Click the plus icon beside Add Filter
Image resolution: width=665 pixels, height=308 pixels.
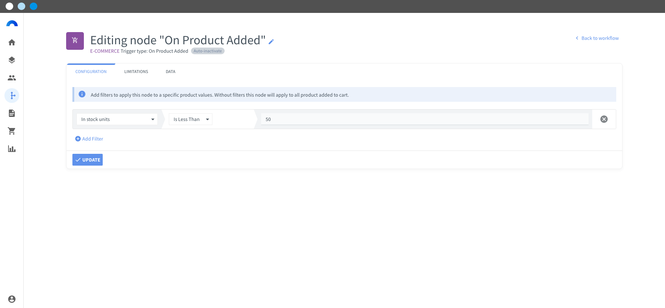78,139
